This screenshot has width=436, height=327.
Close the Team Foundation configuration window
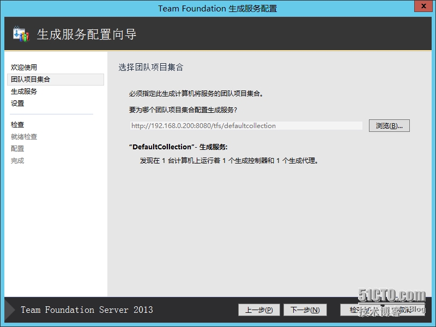(423, 6)
